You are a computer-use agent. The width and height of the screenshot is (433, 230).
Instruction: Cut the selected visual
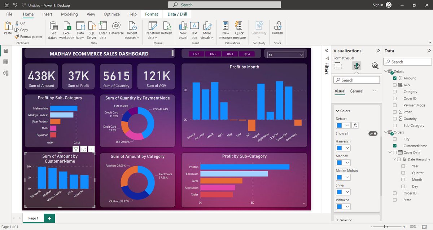[x=20, y=23]
